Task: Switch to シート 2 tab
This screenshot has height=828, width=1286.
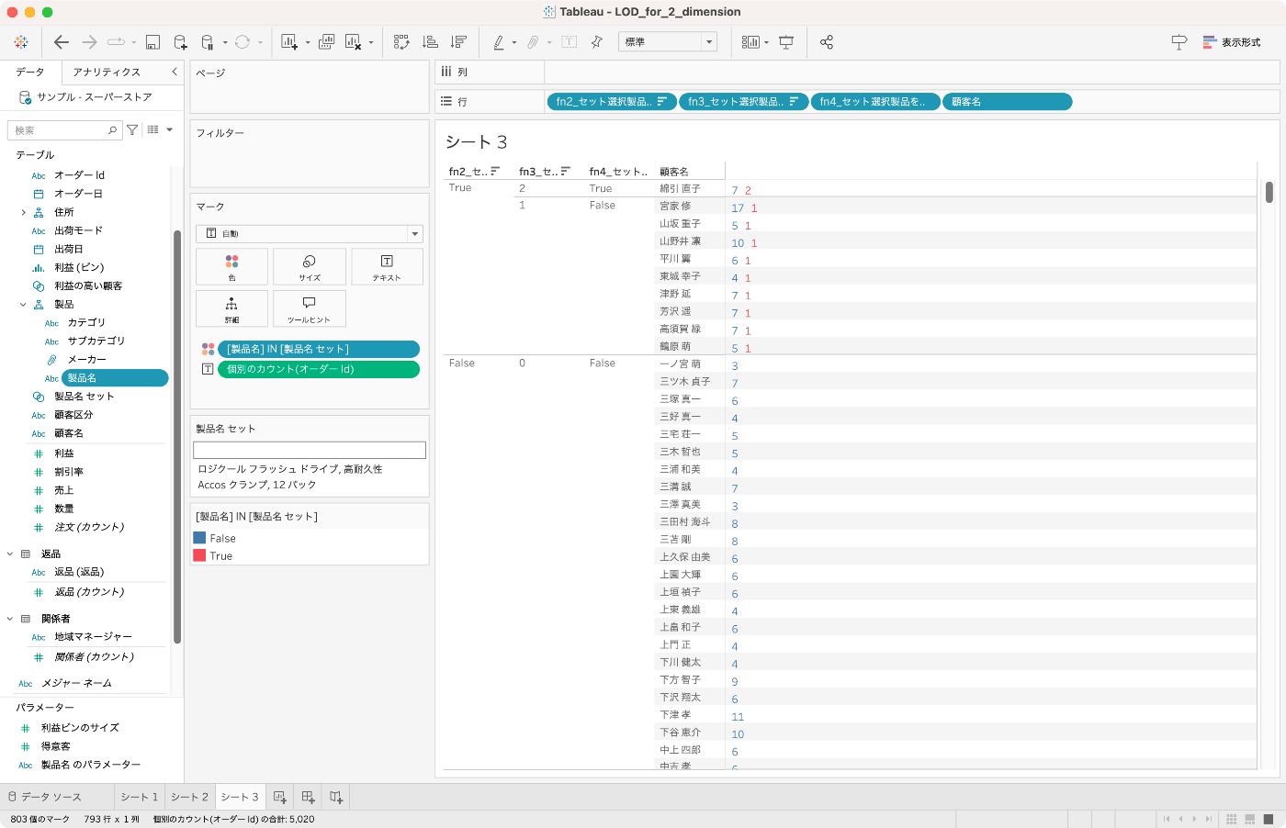Action: pyautogui.click(x=189, y=797)
